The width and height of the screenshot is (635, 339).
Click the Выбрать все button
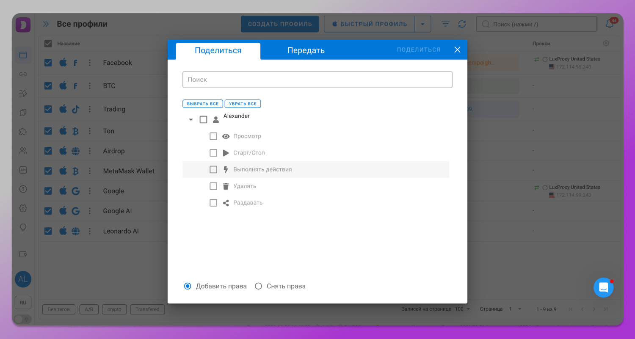[203, 104]
